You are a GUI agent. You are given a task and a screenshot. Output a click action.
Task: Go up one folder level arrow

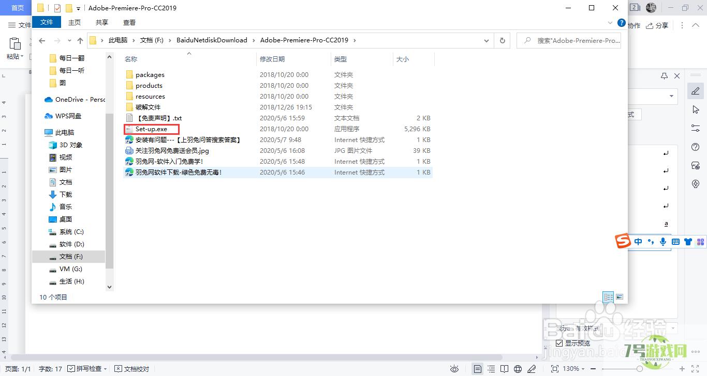click(x=80, y=40)
